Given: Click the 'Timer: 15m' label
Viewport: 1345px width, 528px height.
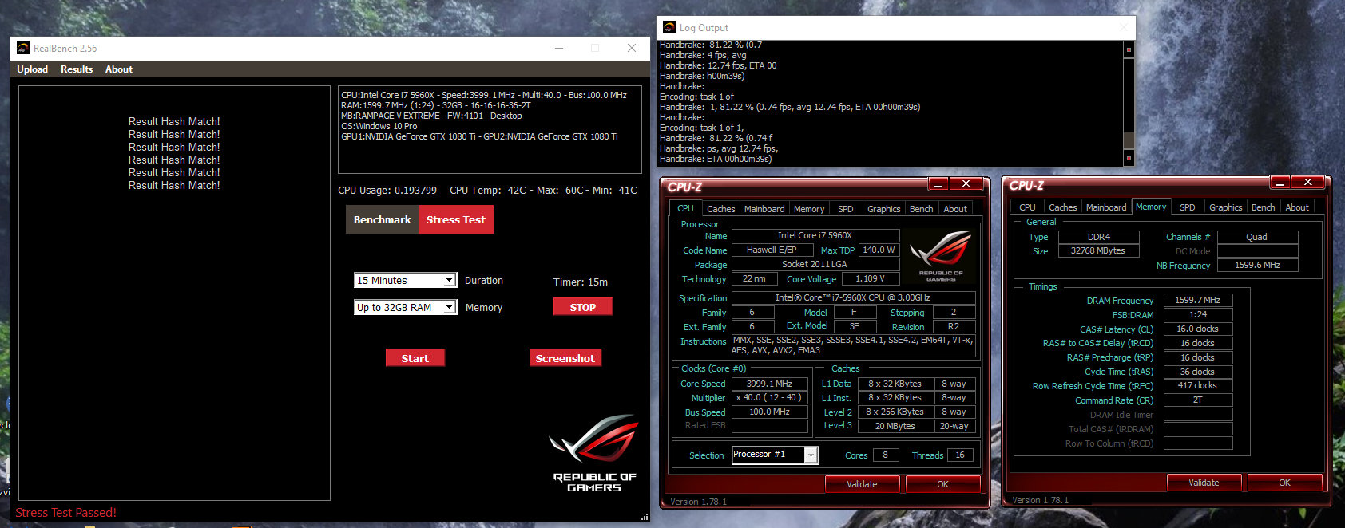Looking at the screenshot, I should coord(581,282).
